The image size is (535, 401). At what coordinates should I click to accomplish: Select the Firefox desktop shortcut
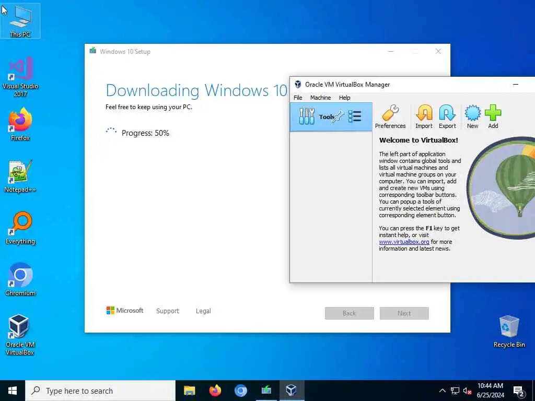coord(20,124)
